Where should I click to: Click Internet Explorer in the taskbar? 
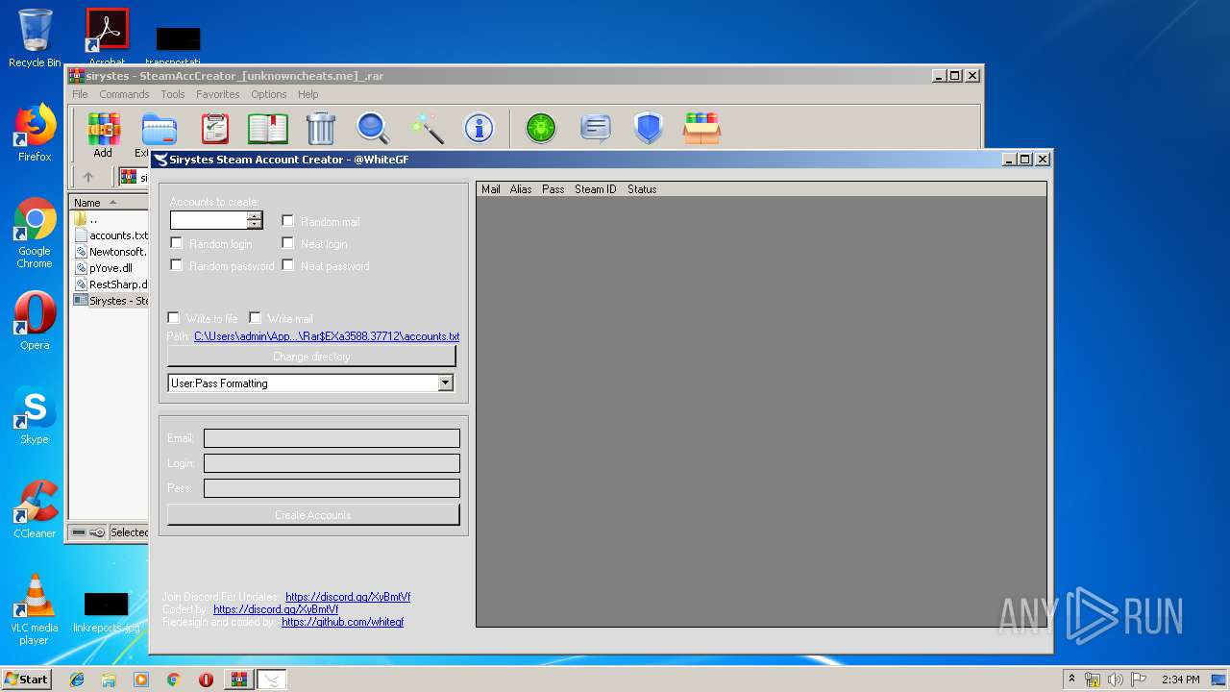(77, 680)
